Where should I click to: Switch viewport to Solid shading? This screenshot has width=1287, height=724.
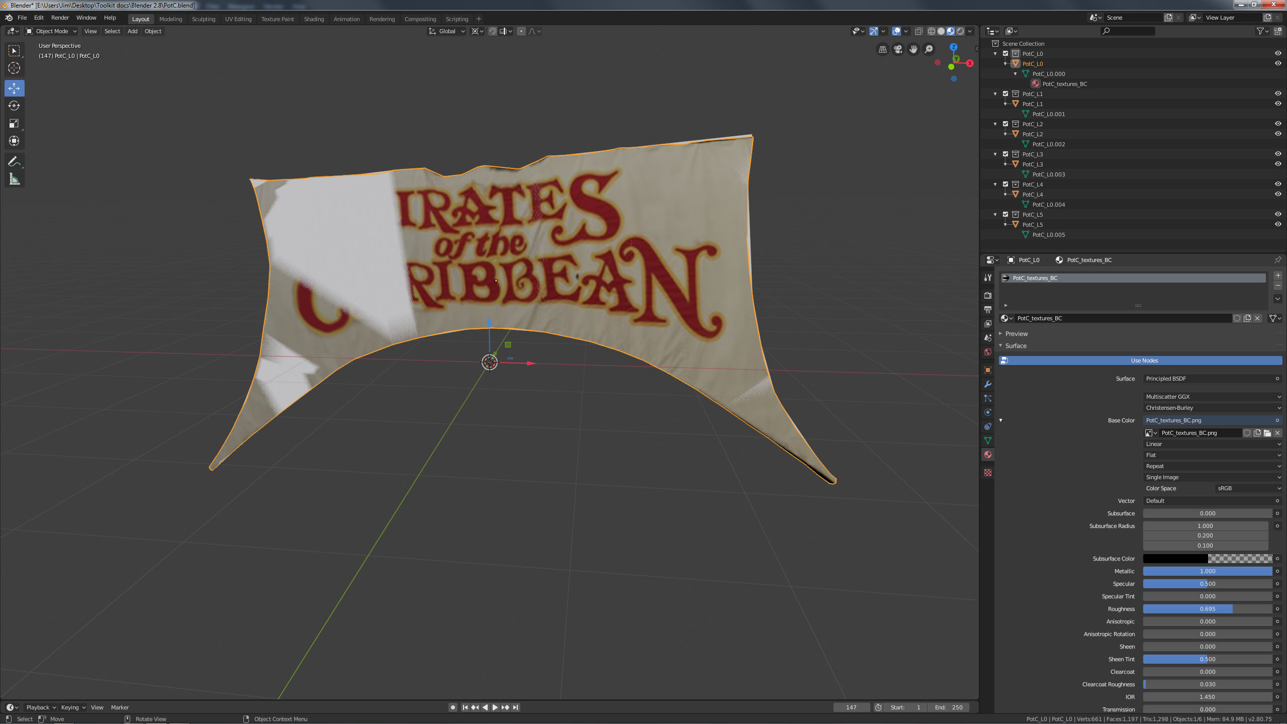[941, 31]
